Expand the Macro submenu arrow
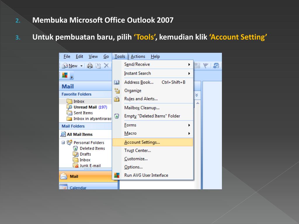This screenshot has height=224, width=299. click(189, 134)
